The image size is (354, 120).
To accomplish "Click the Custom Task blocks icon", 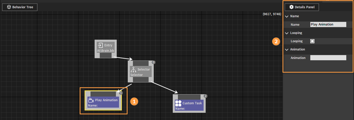I will 178,103.
